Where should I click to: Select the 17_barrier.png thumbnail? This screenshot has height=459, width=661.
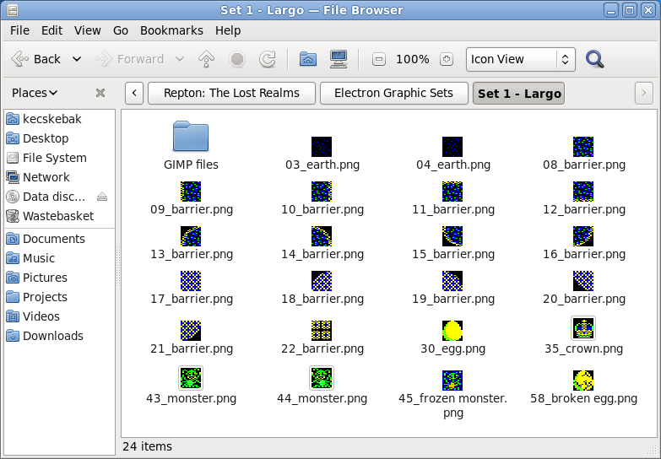[191, 281]
